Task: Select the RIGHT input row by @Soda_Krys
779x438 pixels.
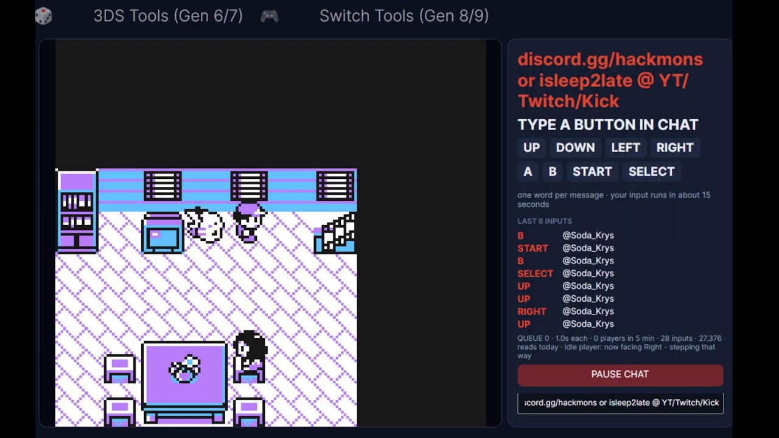Action: 565,311
